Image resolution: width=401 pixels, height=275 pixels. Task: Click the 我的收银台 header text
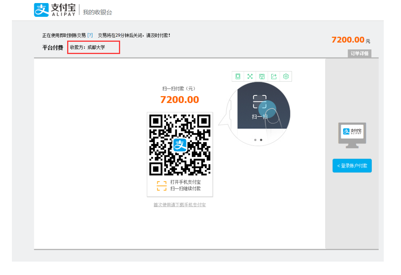(97, 12)
